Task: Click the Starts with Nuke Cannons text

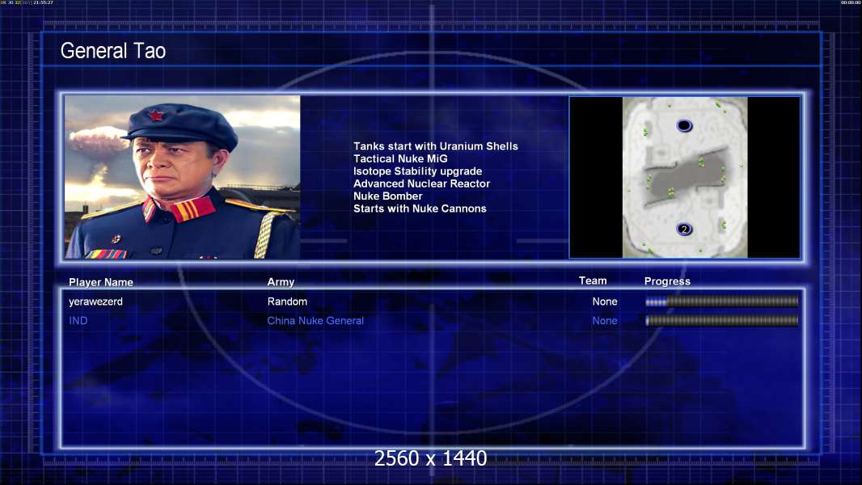Action: (420, 209)
